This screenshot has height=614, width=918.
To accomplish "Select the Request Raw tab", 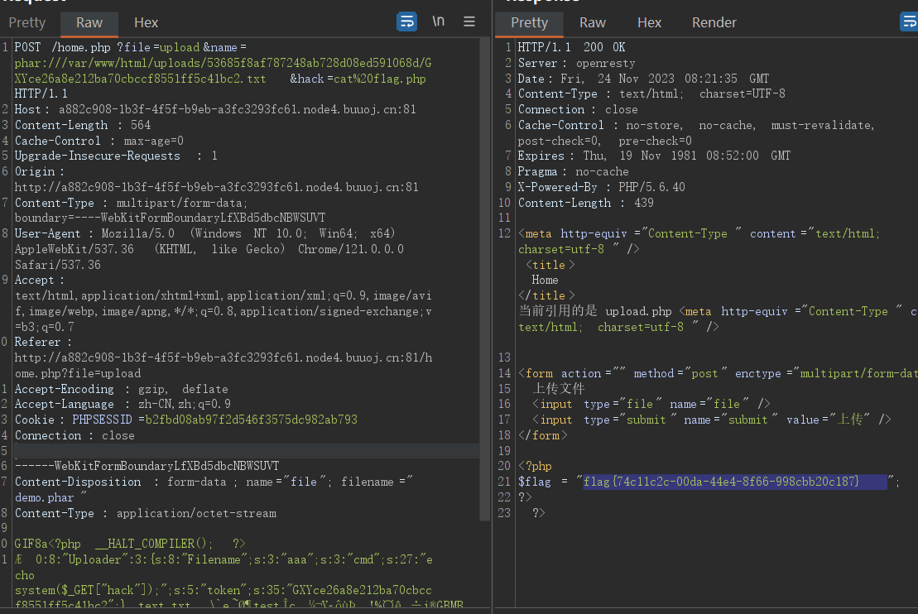I will [89, 23].
